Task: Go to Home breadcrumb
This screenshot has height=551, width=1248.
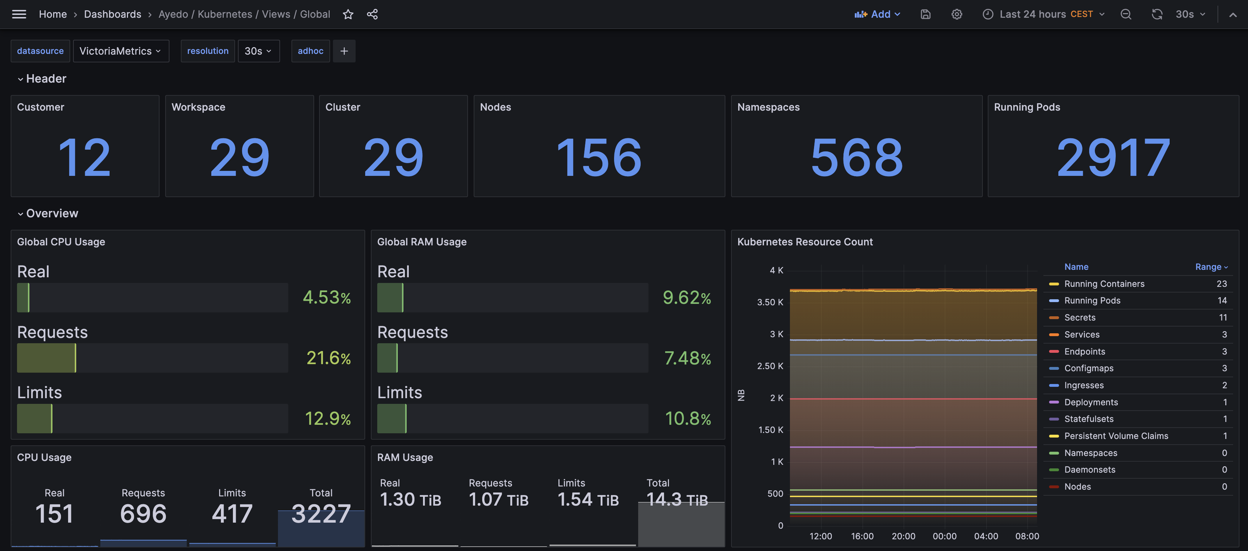Action: tap(53, 14)
